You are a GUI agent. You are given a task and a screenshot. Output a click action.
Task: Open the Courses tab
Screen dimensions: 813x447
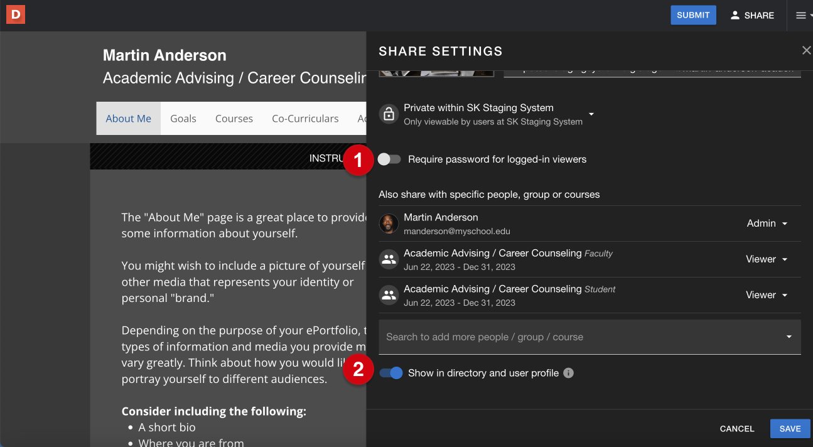click(x=234, y=119)
